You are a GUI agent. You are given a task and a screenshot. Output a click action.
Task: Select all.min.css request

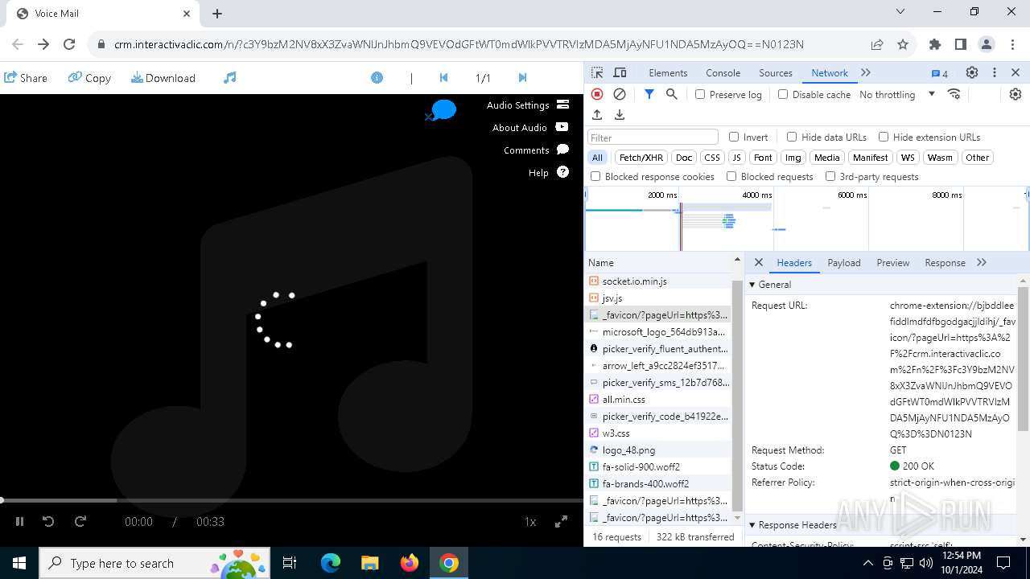(657, 400)
